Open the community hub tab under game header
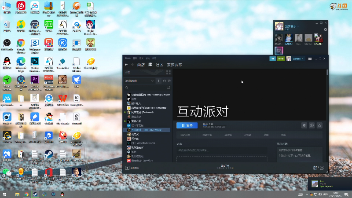Screen dimensions: 352x198 207,135
